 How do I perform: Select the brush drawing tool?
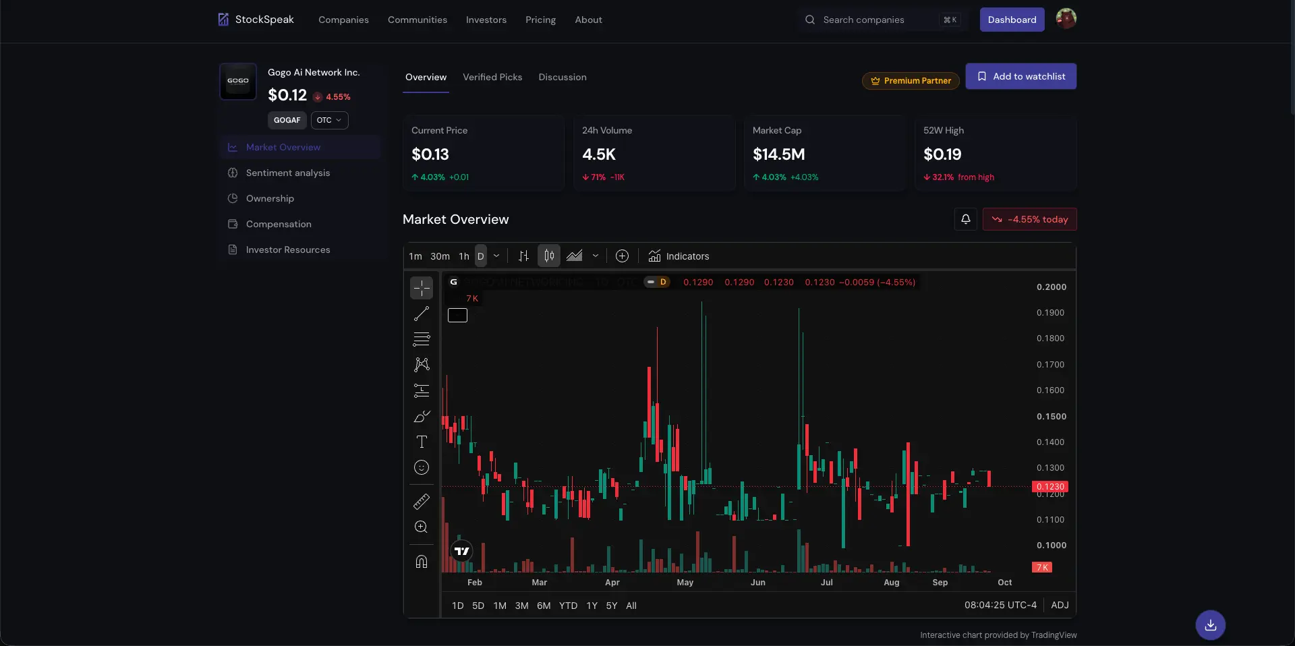point(422,416)
